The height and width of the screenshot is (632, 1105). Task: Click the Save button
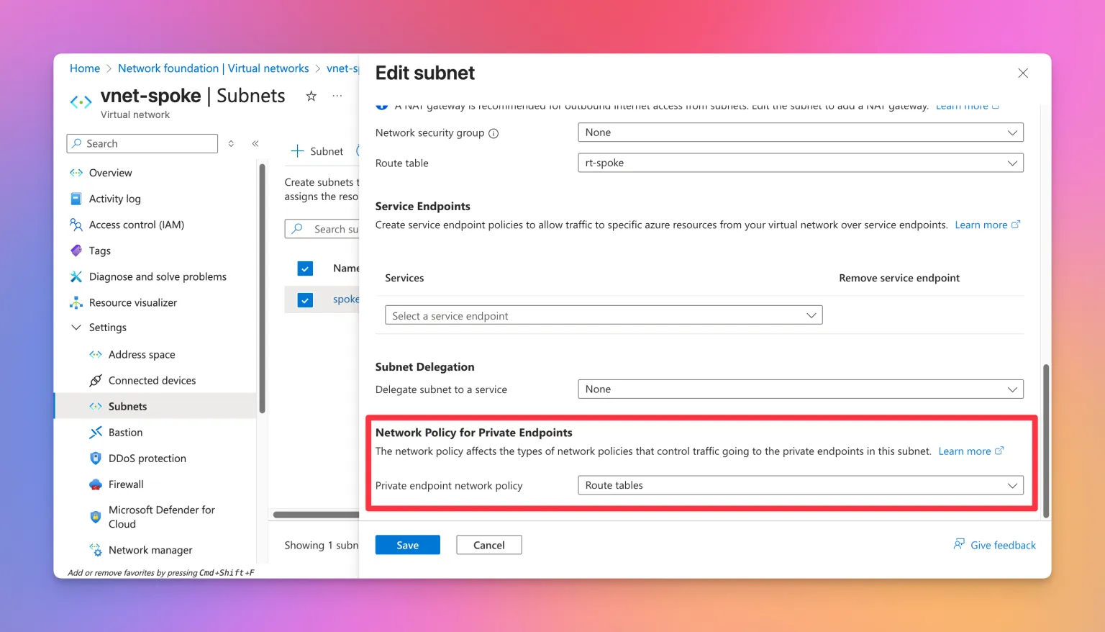(x=407, y=545)
